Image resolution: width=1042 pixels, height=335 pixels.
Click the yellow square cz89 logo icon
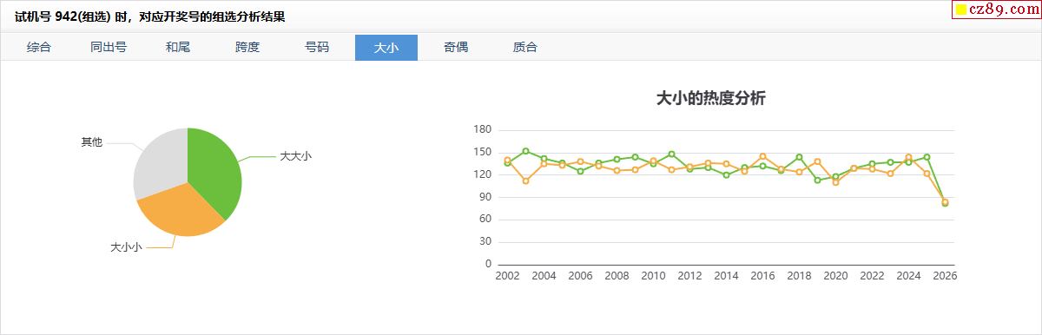point(961,10)
